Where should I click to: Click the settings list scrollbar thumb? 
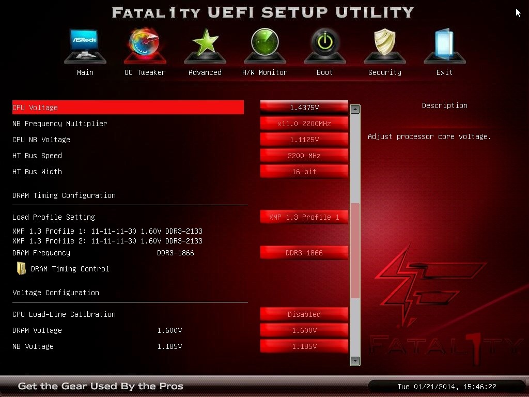point(355,251)
